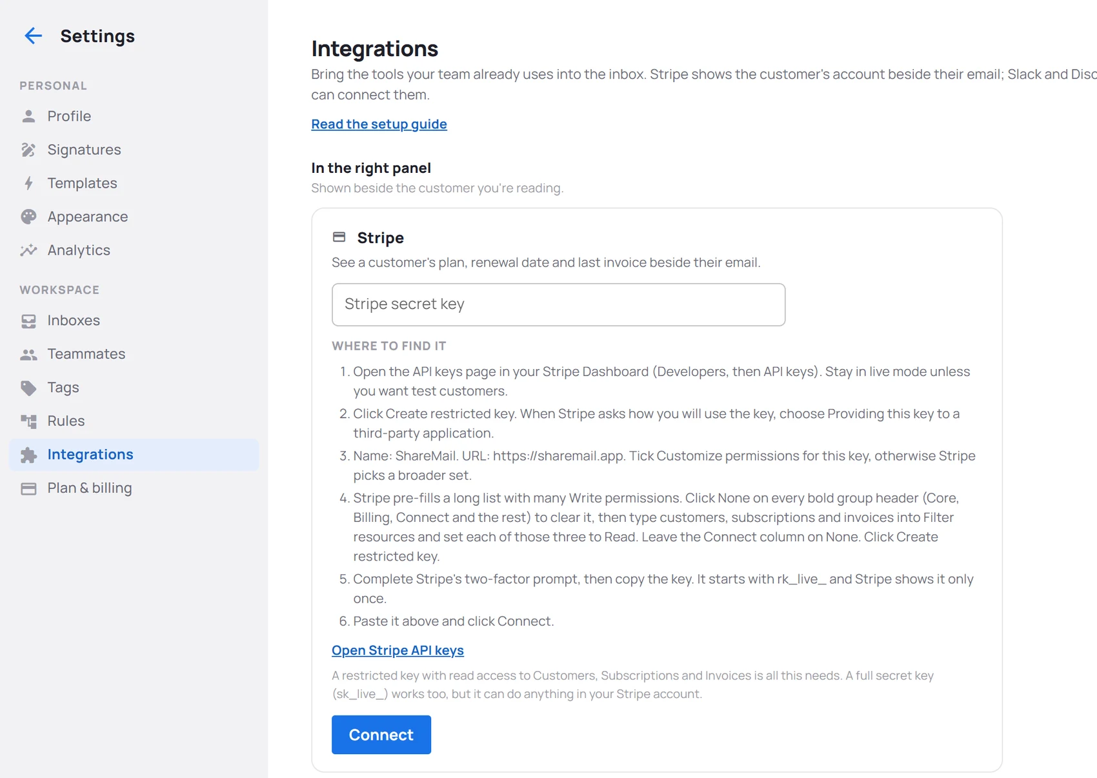View Analytics page
The width and height of the screenshot is (1097, 778).
tap(134, 250)
